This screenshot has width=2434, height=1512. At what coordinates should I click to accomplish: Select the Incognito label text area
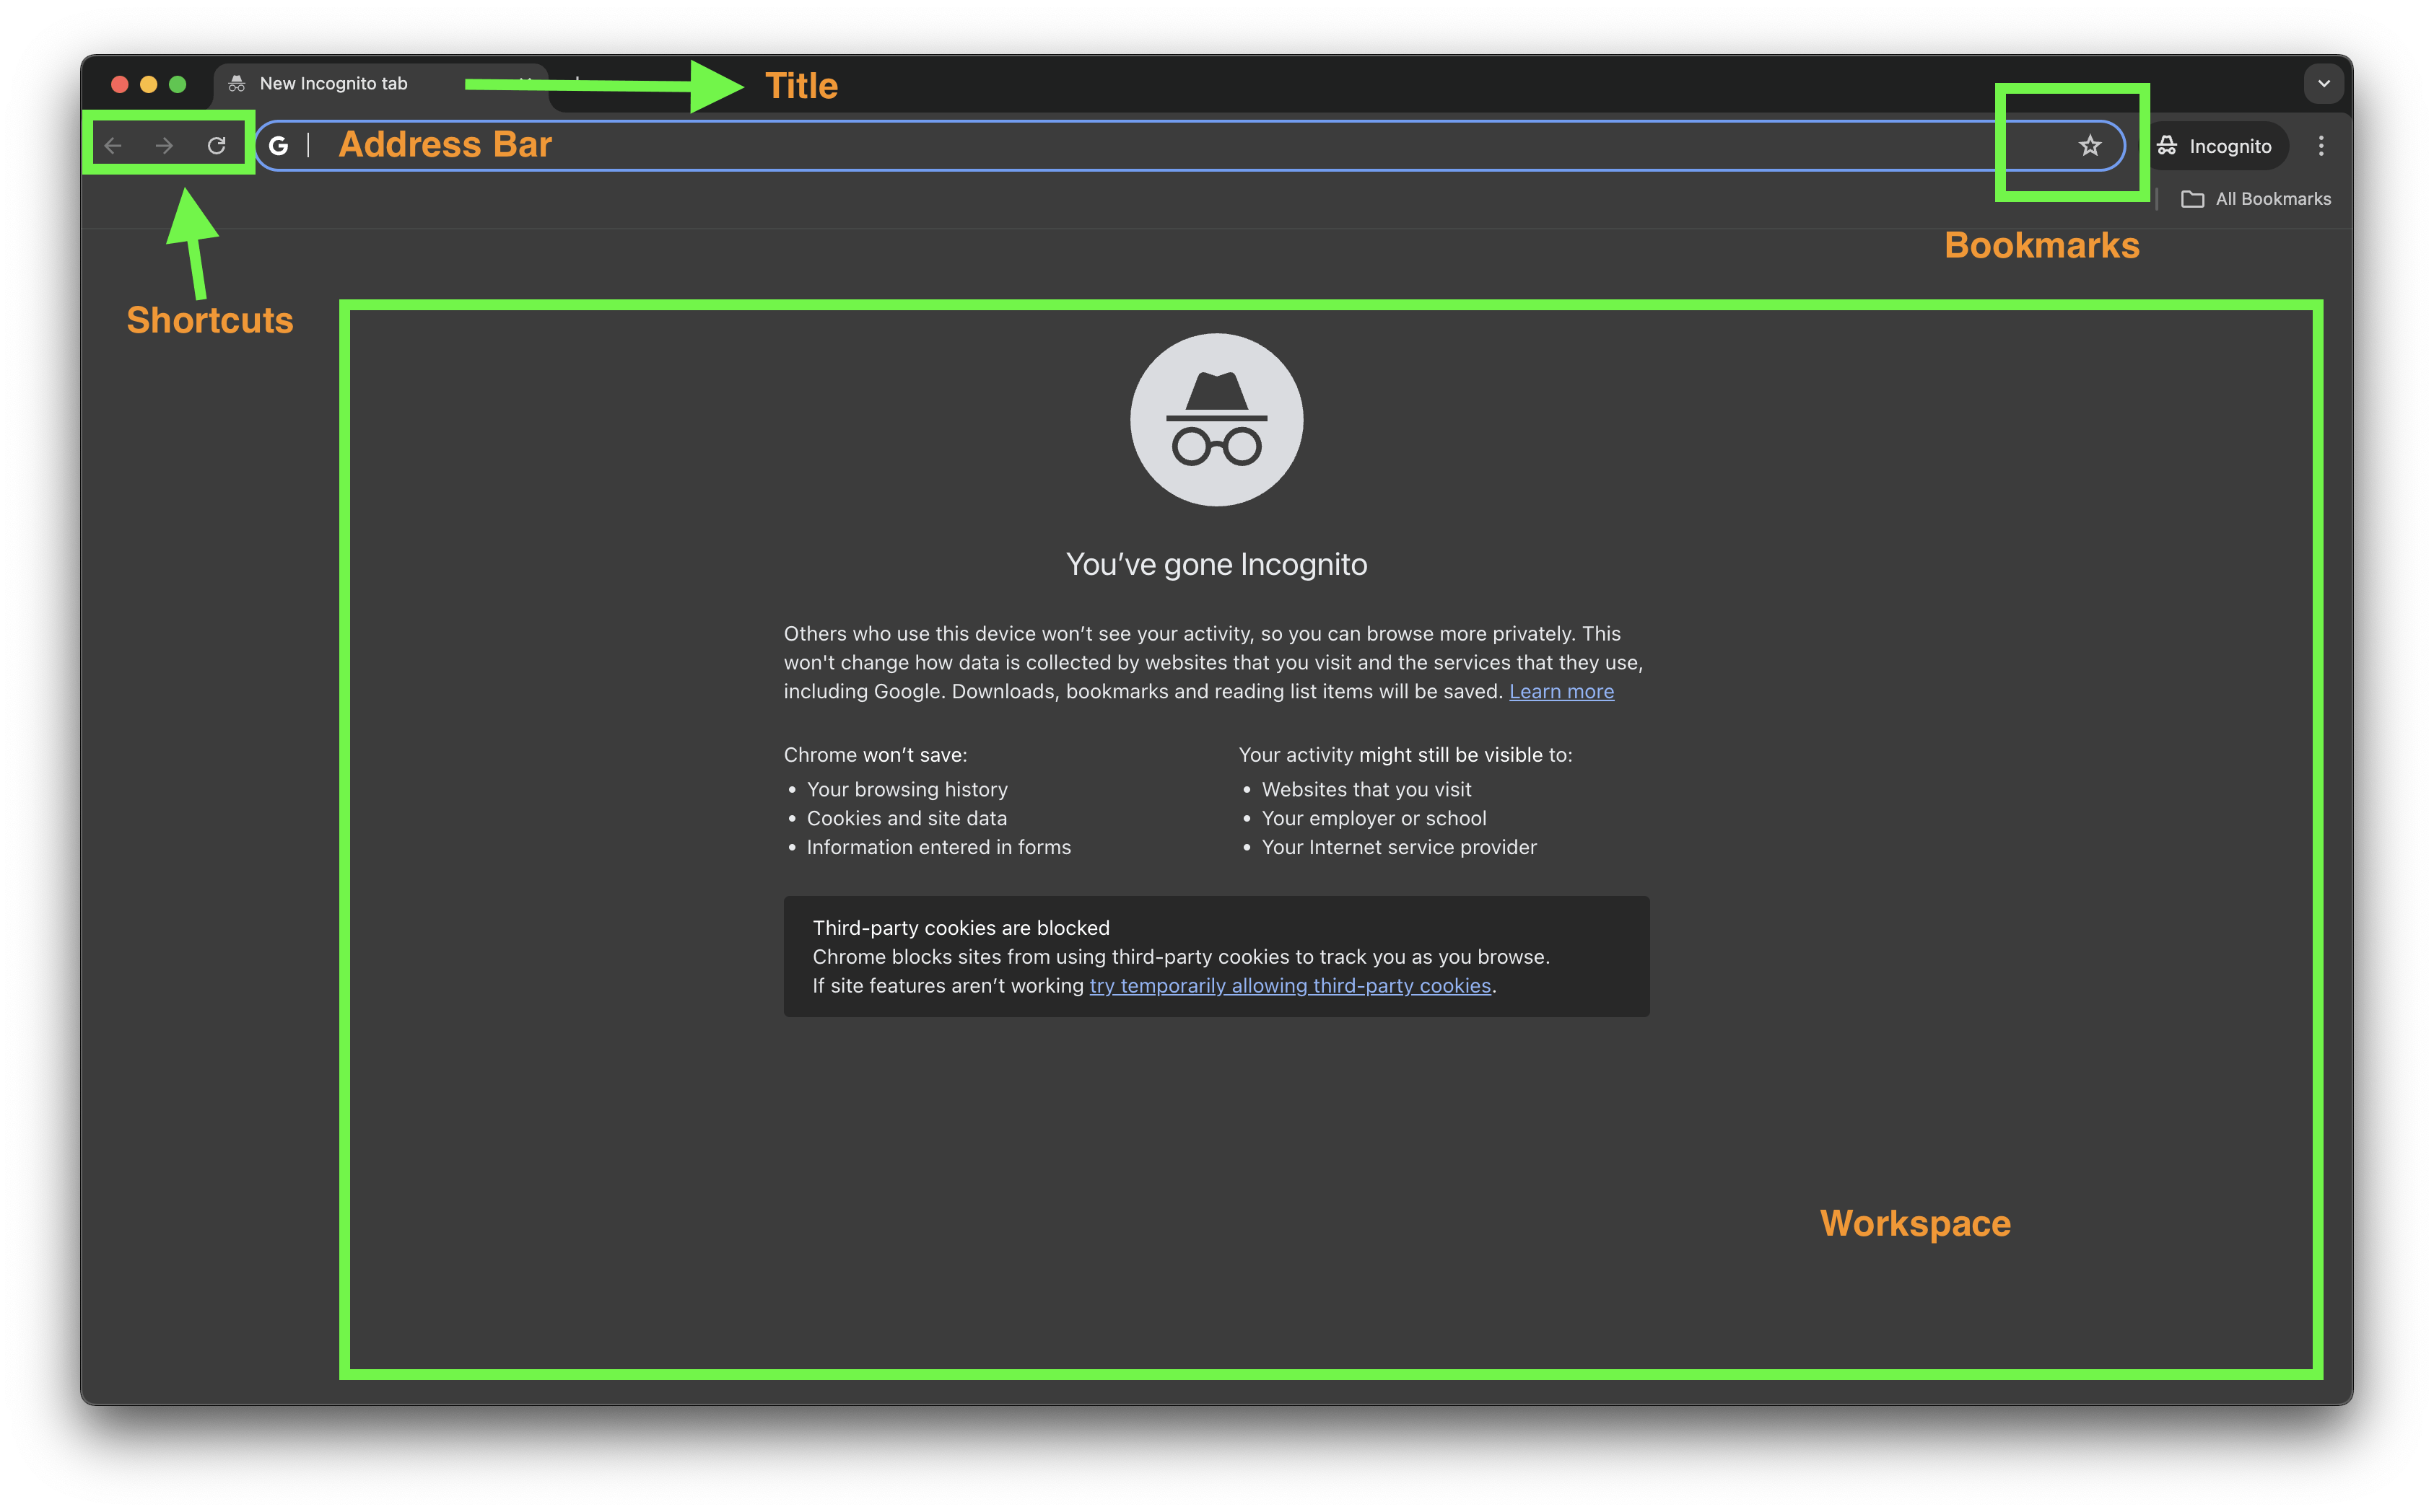point(2232,144)
